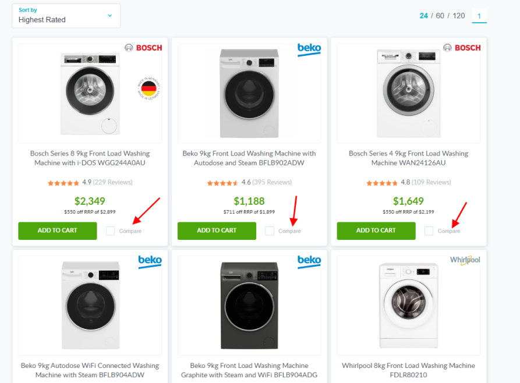The height and width of the screenshot is (383, 520).
Task: Click star rating of Bosch Series 8 washer
Action: (x=63, y=183)
